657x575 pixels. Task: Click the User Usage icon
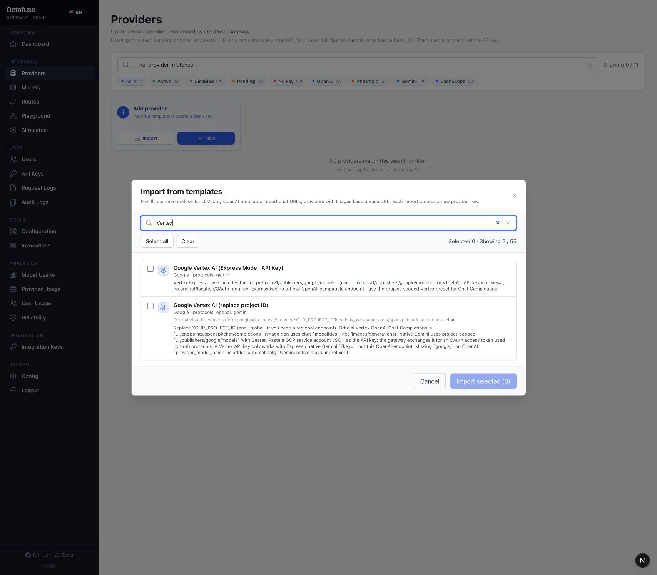(x=13, y=303)
